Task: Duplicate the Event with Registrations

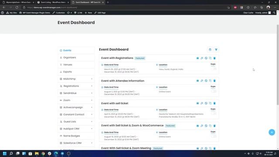Action: coord(210,58)
